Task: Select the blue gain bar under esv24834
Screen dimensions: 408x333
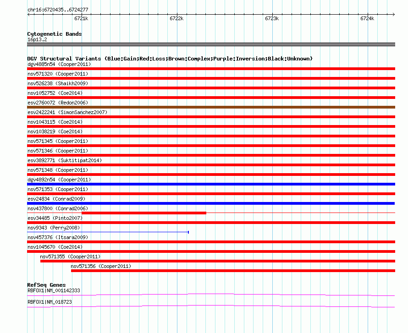Action: [211, 203]
